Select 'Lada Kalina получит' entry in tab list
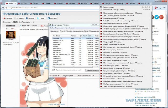 [x=125, y=21]
